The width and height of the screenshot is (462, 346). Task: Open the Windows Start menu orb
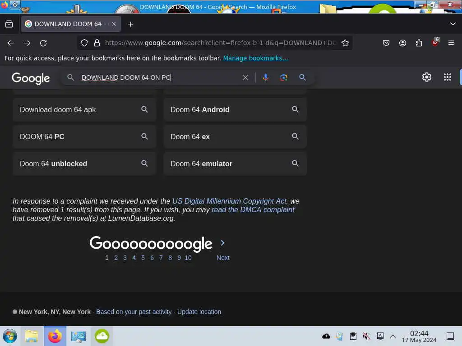(x=10, y=336)
